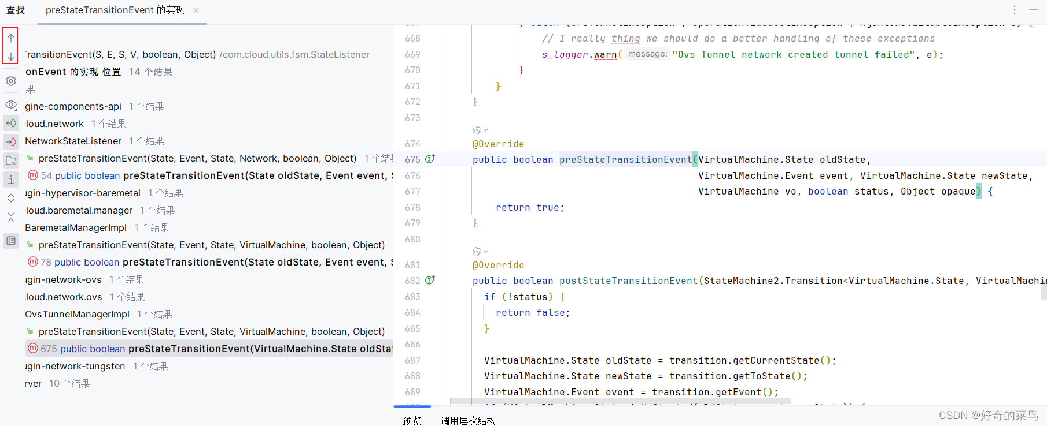The width and height of the screenshot is (1047, 426).
Task: Toggle show read access filter icon
Action: [11, 123]
